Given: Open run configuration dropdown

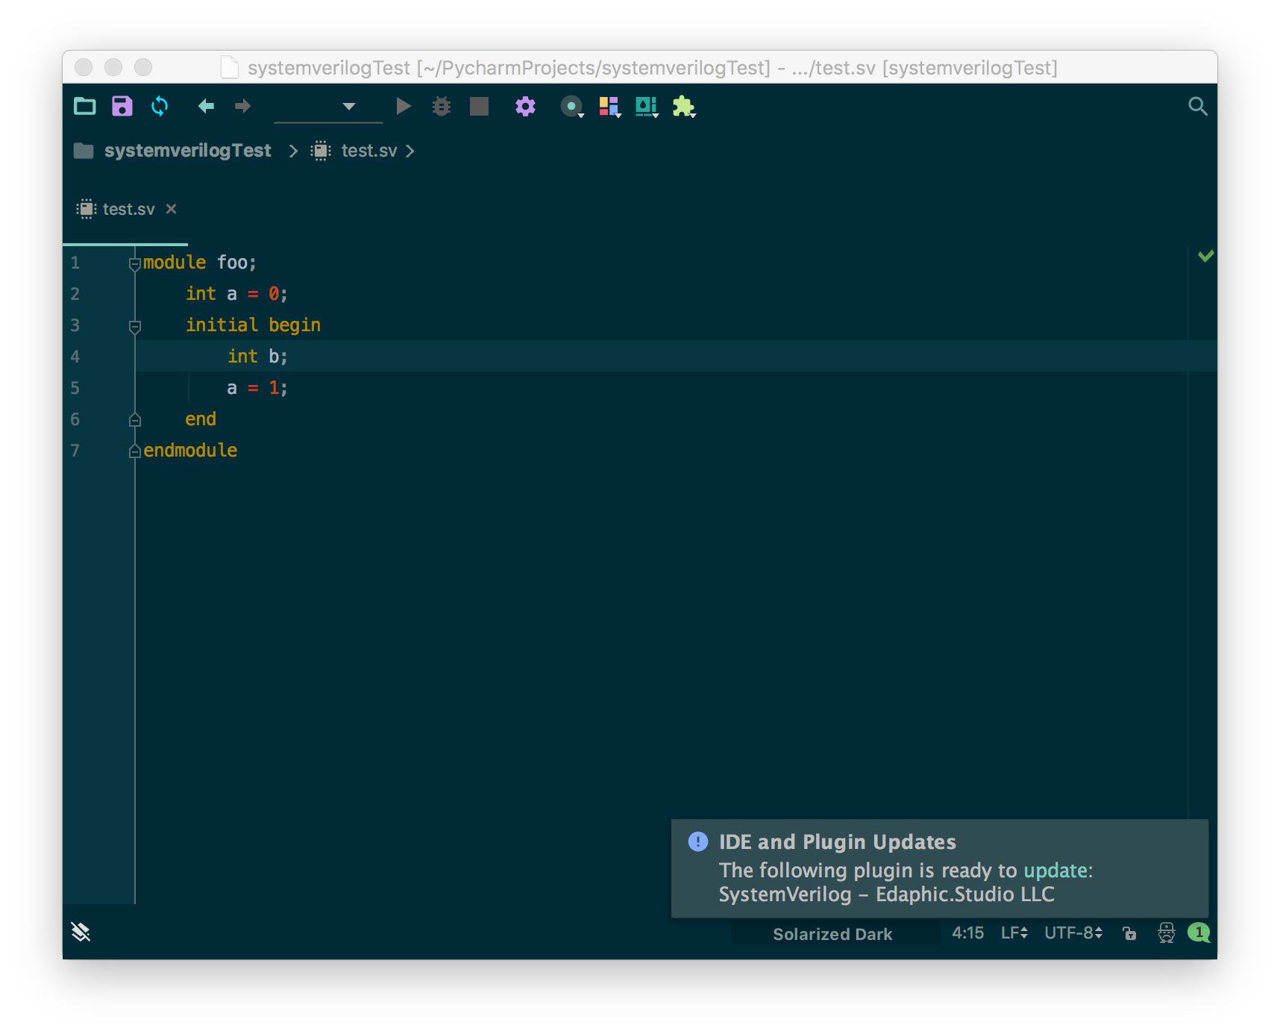Looking at the screenshot, I should [x=328, y=107].
